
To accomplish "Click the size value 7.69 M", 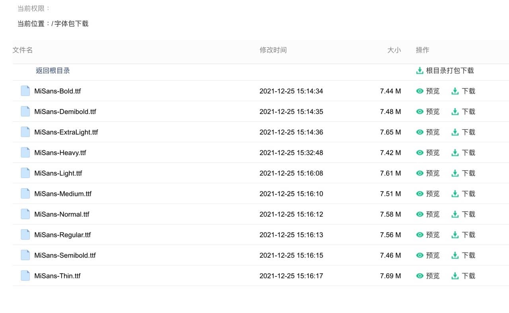I will pyautogui.click(x=390, y=276).
